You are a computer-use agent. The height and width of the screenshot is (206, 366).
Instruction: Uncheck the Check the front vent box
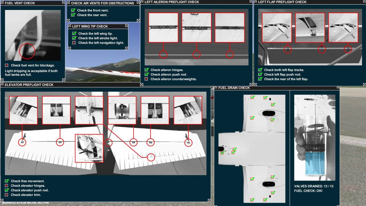(73, 10)
